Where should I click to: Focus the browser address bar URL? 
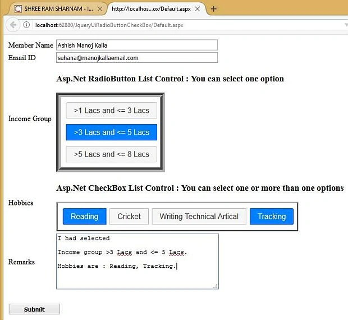pos(109,25)
